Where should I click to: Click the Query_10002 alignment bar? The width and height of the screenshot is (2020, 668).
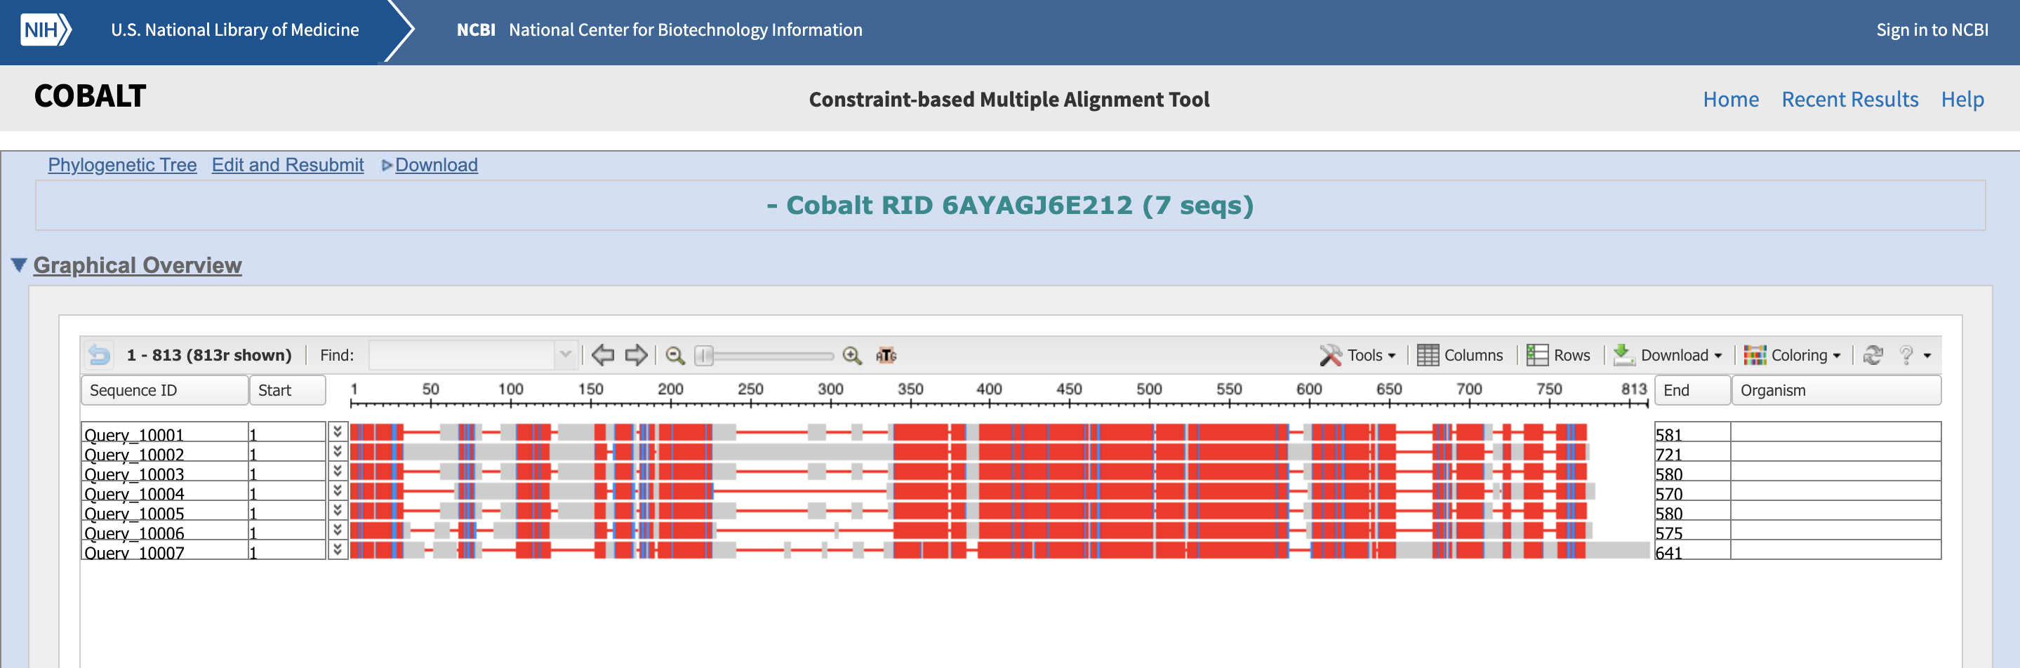(x=969, y=452)
